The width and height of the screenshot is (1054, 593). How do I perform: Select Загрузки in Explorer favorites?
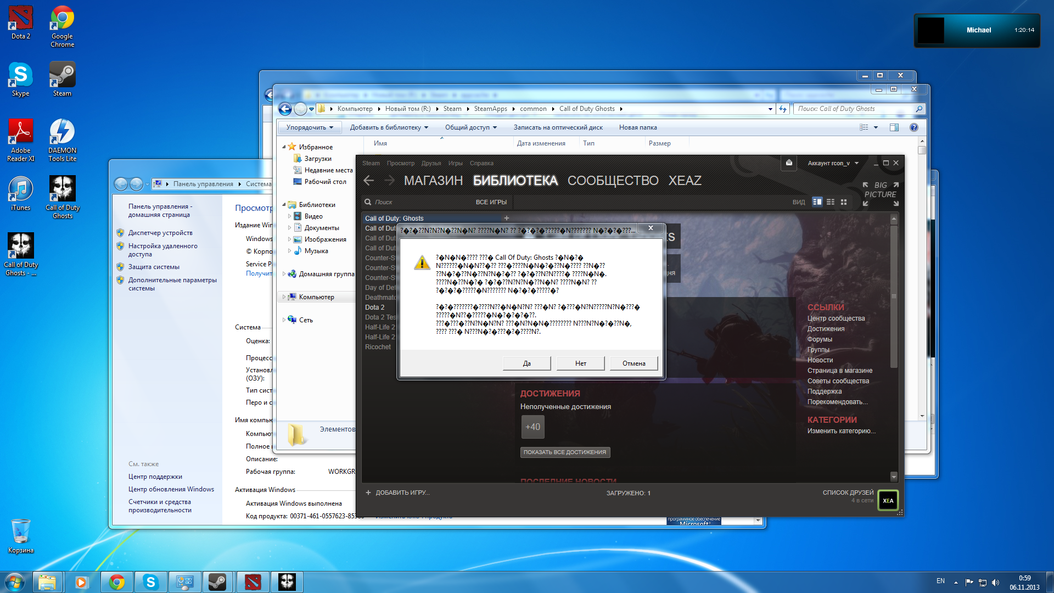tap(318, 159)
